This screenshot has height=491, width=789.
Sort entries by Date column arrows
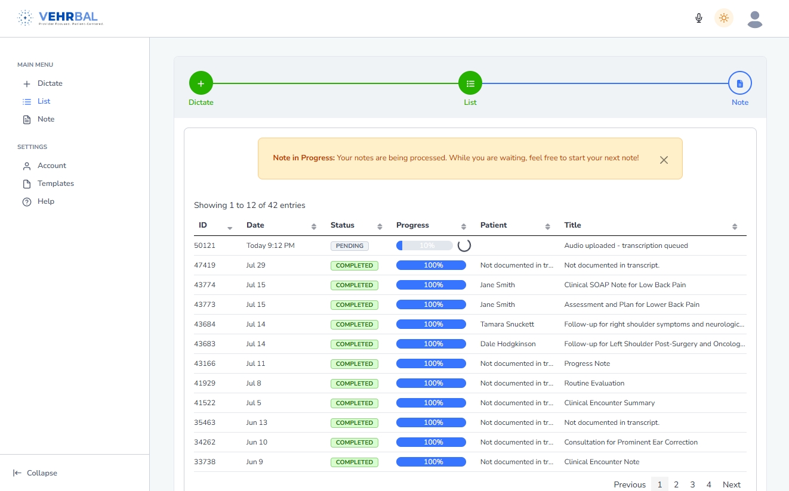click(x=314, y=226)
